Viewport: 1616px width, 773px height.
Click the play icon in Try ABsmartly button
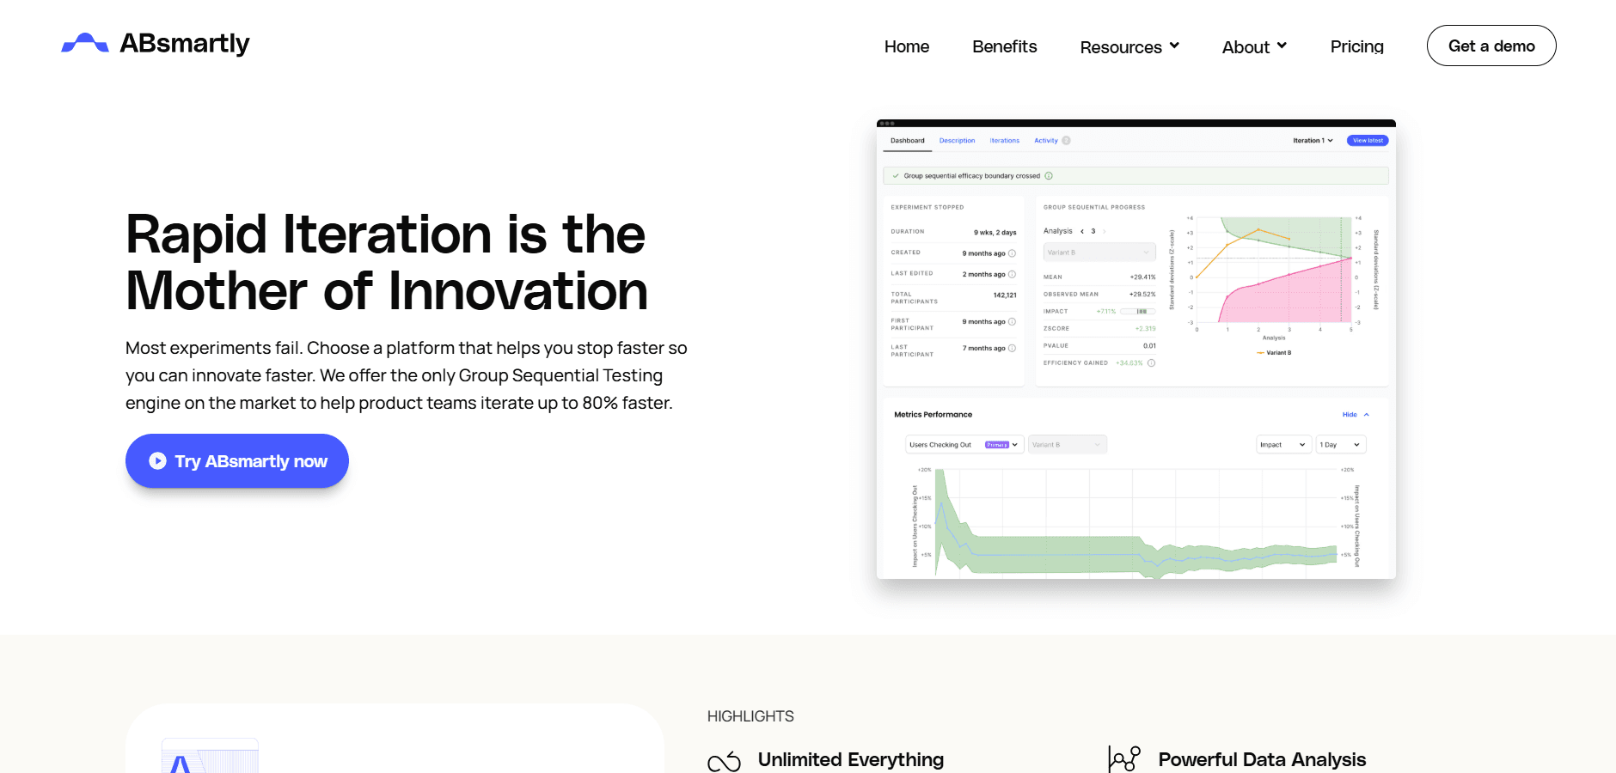(x=157, y=461)
